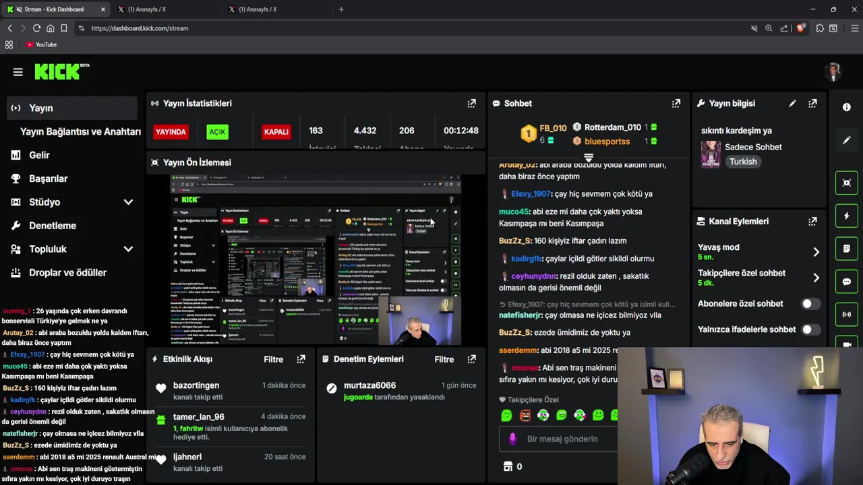This screenshot has width=863, height=485.
Task: Click the YAYINDA live status badge
Action: pyautogui.click(x=171, y=132)
